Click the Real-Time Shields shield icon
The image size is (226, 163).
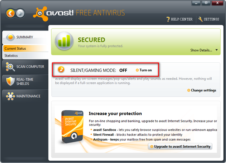tap(11, 81)
